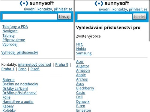150x112 pixels.
Task: Focus the left search input field
Action: (30, 17)
